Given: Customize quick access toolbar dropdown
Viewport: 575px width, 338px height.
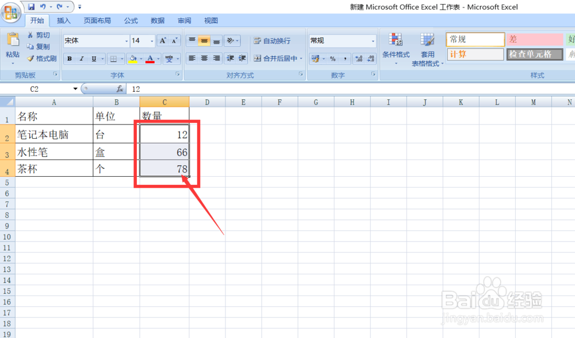Looking at the screenshot, I should [79, 7].
